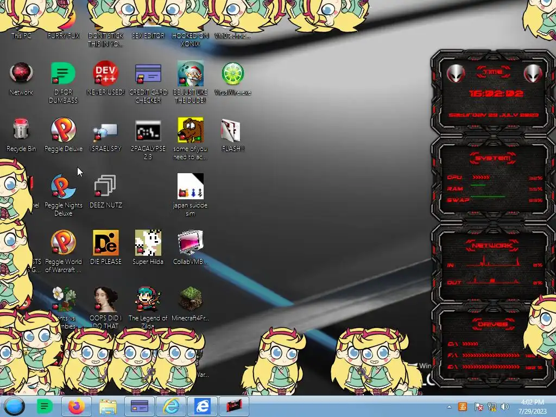Select the Network desktop icon
Viewport: 556px width, 417px height.
21,79
